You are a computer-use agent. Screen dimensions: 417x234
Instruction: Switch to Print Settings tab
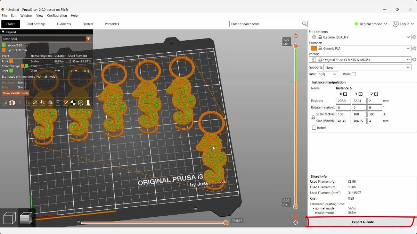[x=36, y=24]
